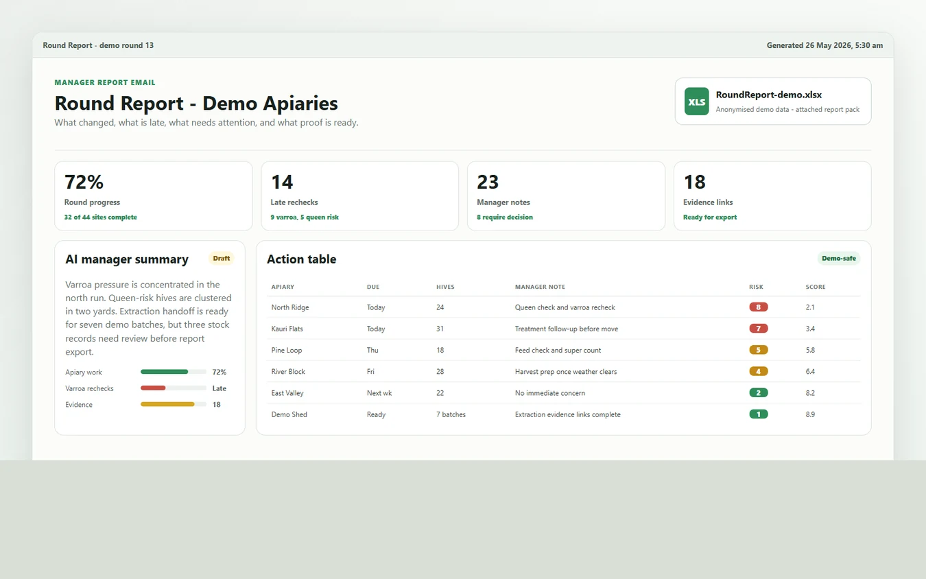Click the APIARY column header

[x=283, y=287]
